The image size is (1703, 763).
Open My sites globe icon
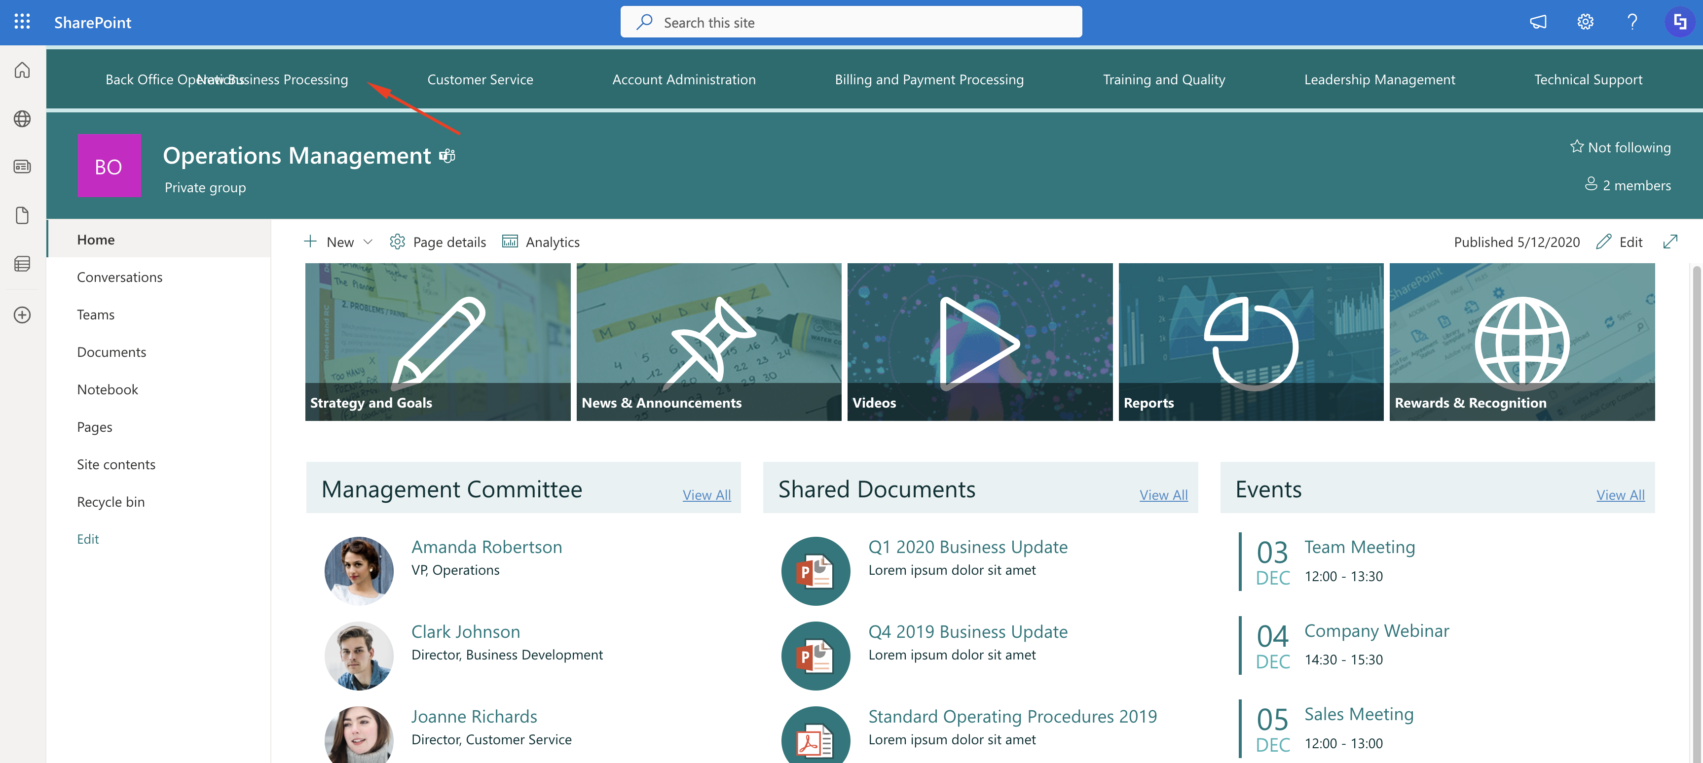(x=22, y=118)
